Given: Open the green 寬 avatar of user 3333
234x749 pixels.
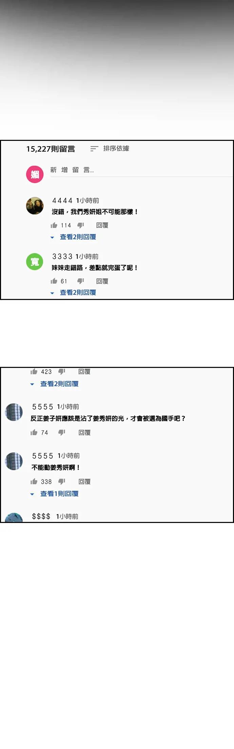Looking at the screenshot, I should [35, 262].
